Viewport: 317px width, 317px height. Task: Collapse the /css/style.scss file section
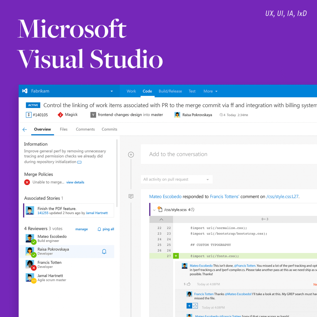pos(154,210)
